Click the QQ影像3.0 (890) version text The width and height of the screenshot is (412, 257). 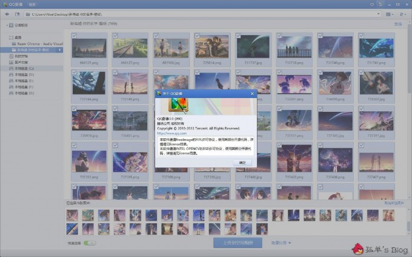(x=170, y=119)
